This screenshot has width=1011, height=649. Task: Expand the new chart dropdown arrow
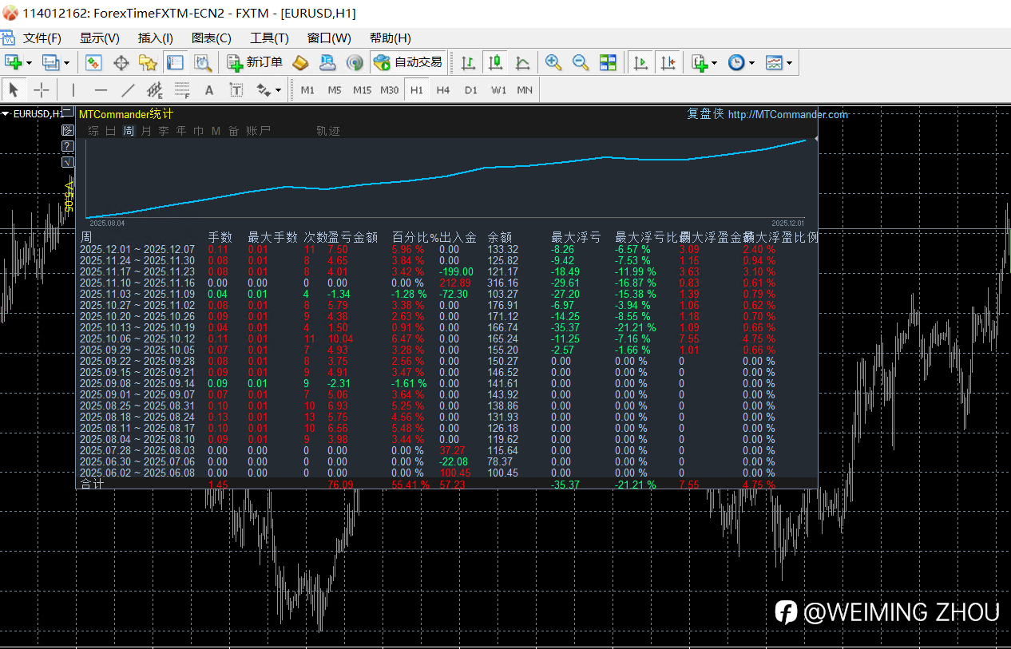coord(30,63)
